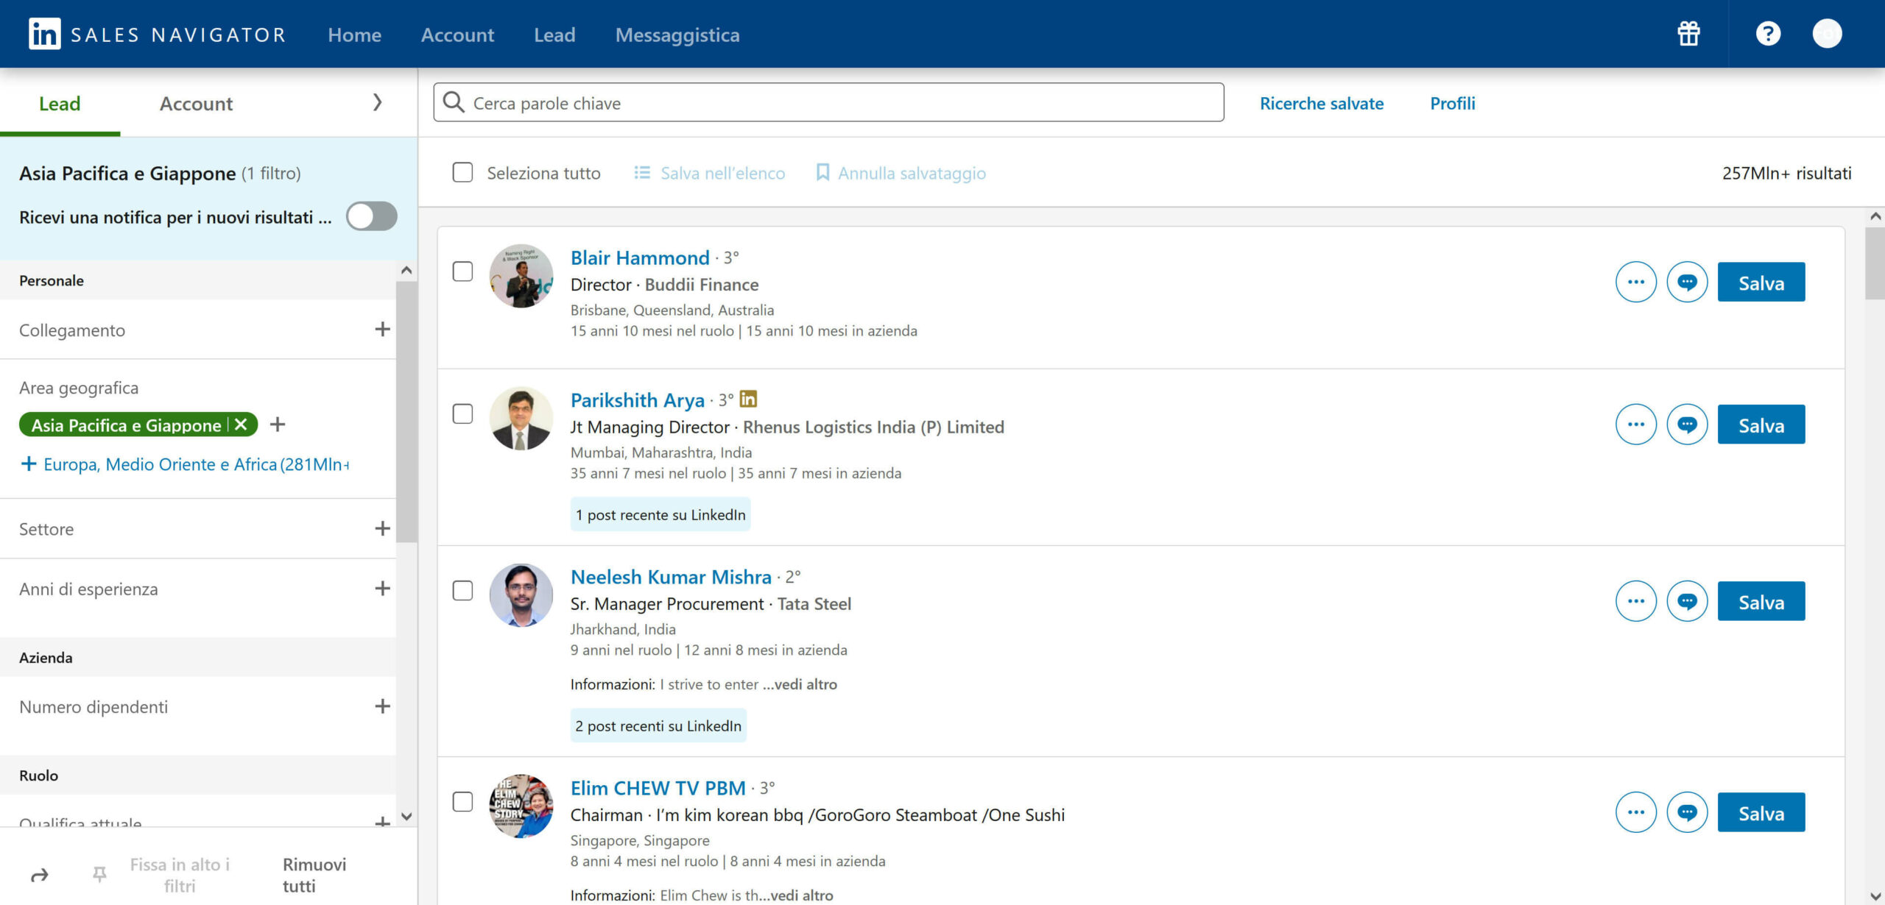Select Elim CHEW's checkbox

pos(462,802)
